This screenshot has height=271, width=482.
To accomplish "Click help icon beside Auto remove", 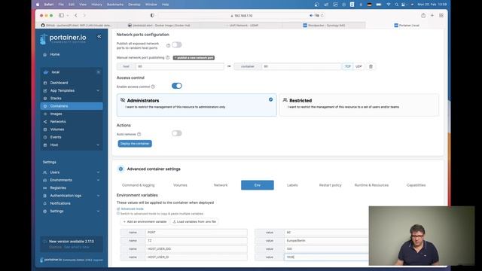I will coord(139,134).
